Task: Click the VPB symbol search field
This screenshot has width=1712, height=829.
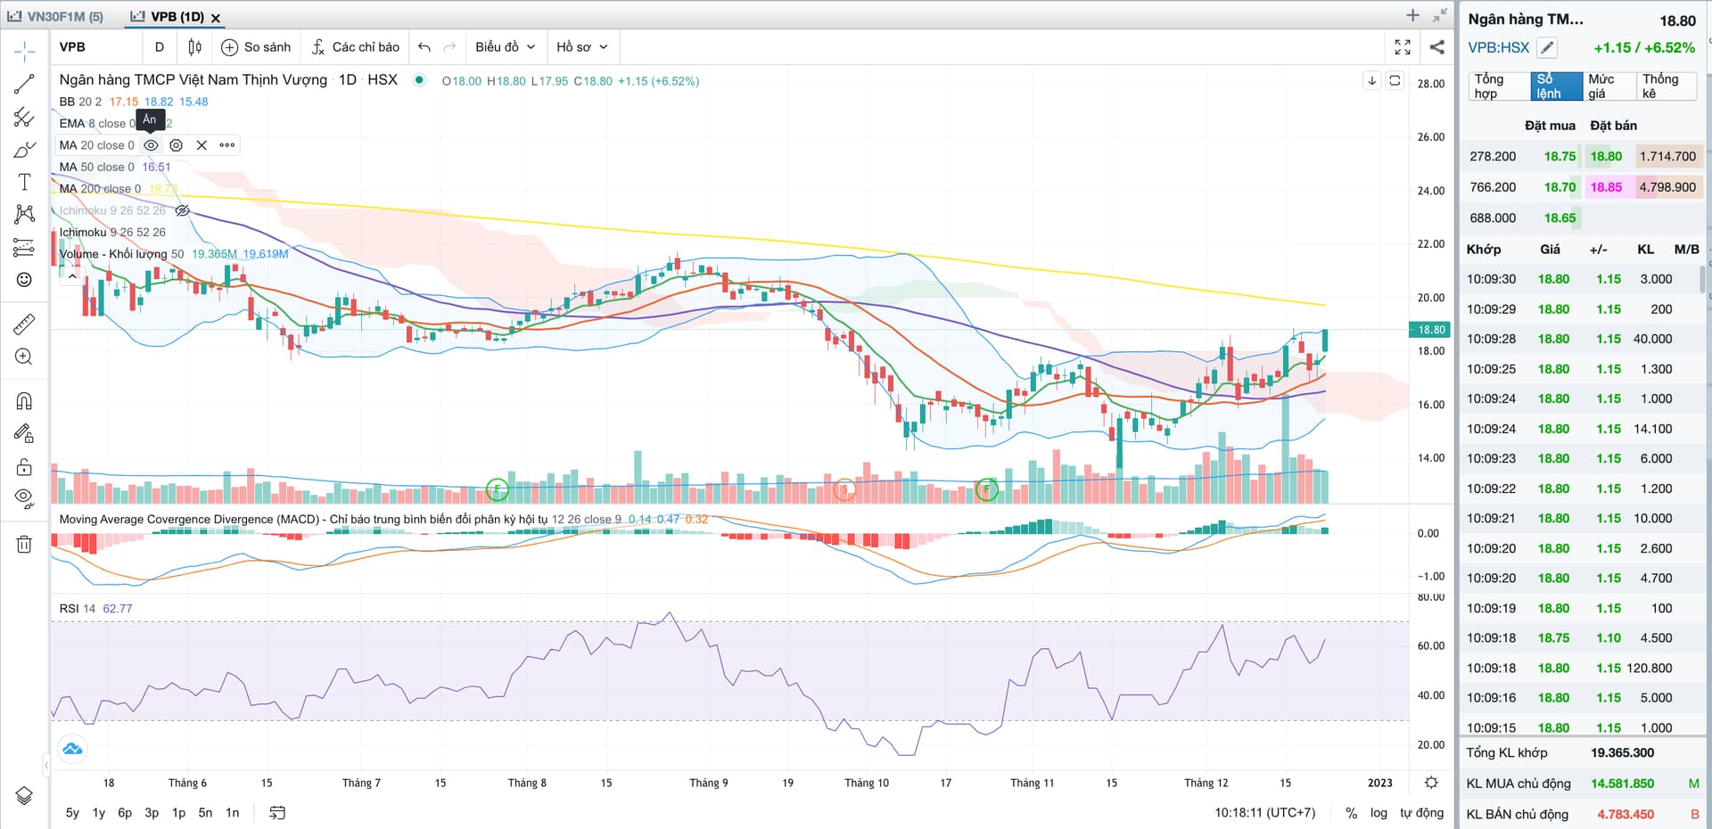Action: 96,47
